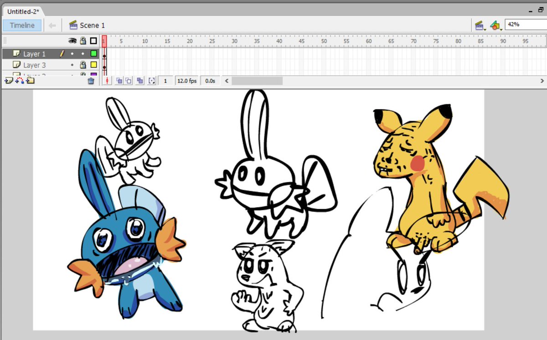547x340 pixels.
Task: Click the current frame number field
Action: [x=166, y=81]
